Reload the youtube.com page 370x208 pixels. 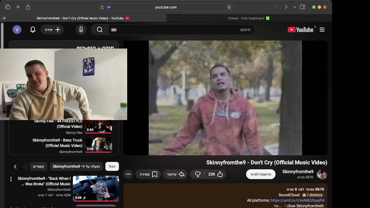pyautogui.click(x=102, y=7)
